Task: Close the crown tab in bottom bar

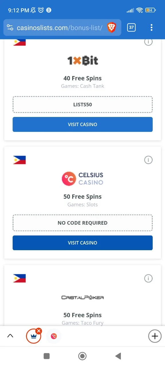Action: 39,331
